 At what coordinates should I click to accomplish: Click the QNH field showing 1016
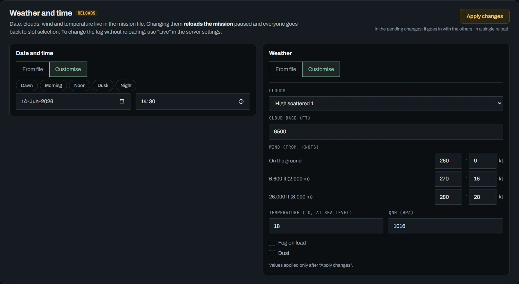(x=446, y=226)
